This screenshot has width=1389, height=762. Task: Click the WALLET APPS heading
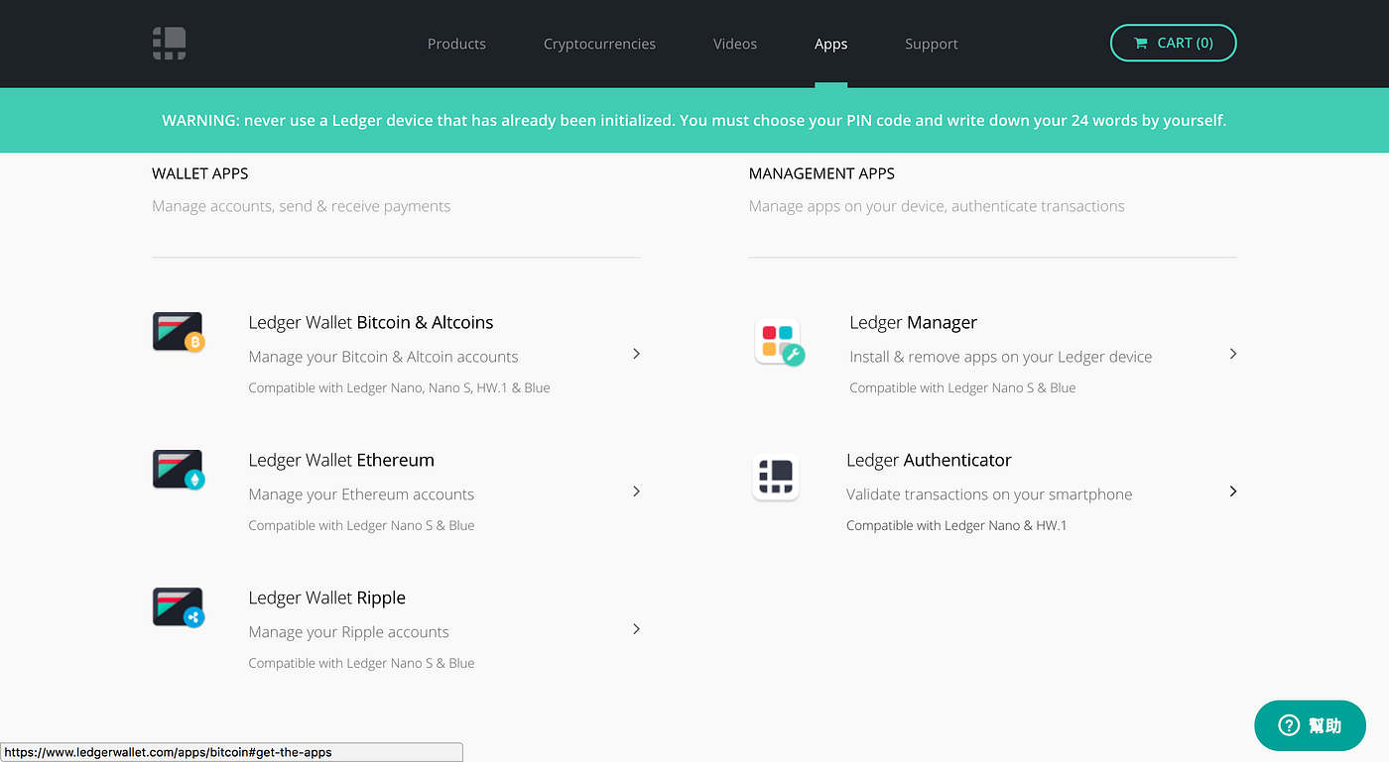(200, 173)
